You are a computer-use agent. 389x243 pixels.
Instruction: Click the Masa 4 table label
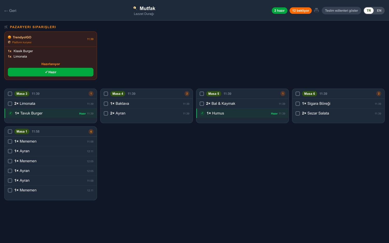tap(118, 94)
